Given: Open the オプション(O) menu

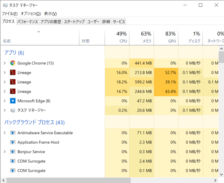Looking at the screenshot, I should tap(31, 14).
